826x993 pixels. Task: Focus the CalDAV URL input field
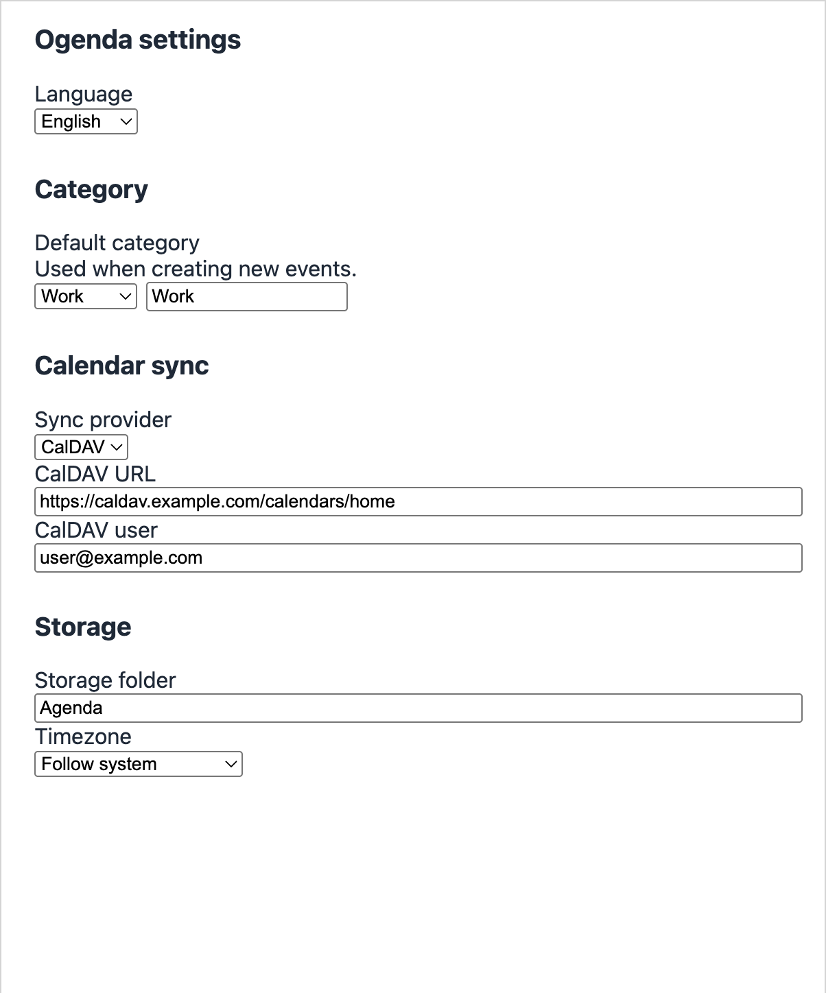(418, 501)
